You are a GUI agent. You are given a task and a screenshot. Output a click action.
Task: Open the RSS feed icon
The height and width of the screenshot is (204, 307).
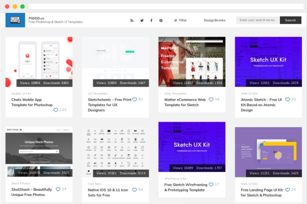132,20
